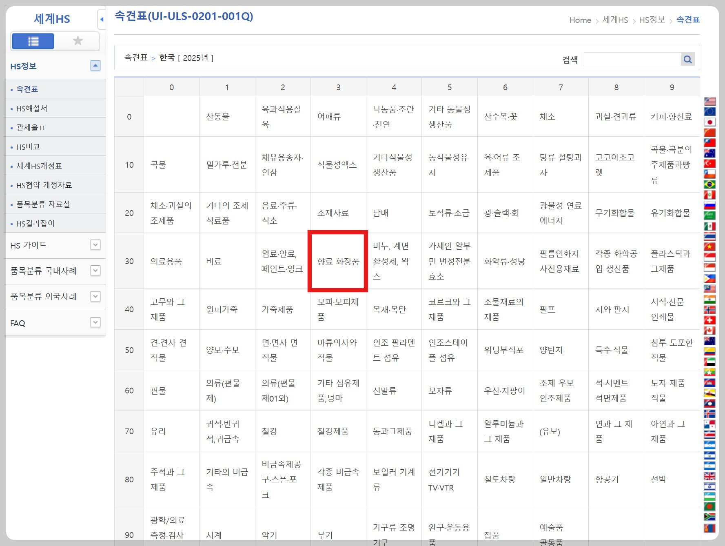The height and width of the screenshot is (546, 725).
Task: Click the Brazil flag icon
Action: [x=710, y=184]
